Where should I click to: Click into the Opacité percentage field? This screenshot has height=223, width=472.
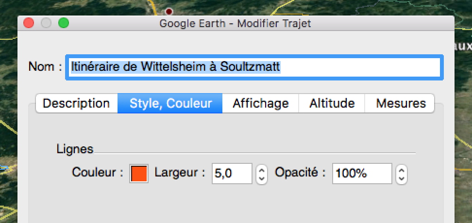coord(362,174)
